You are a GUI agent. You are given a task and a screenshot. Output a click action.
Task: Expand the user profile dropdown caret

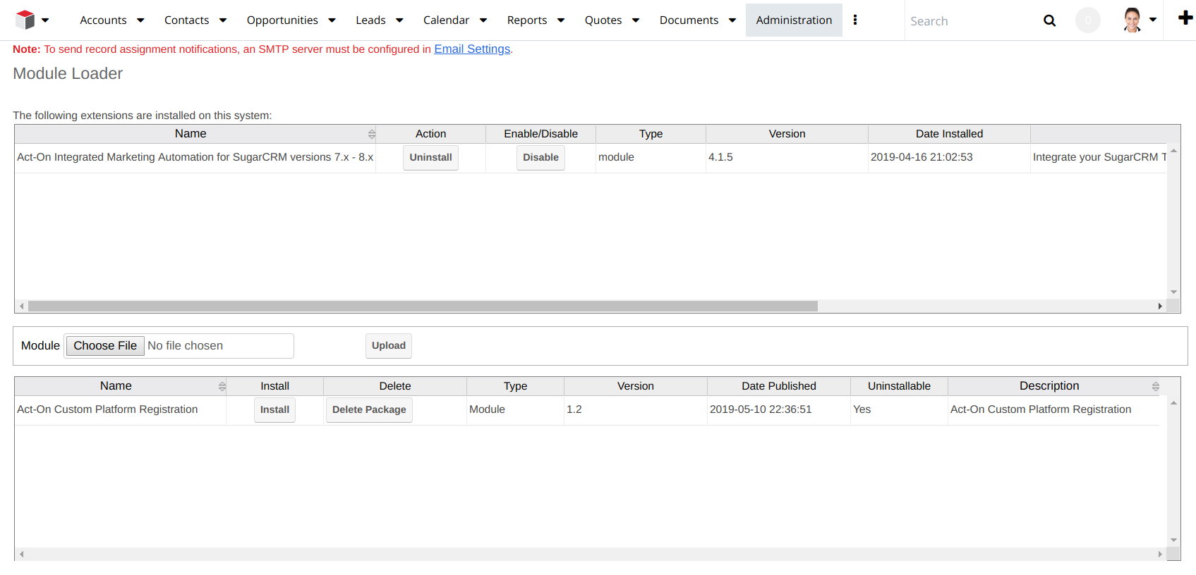click(1153, 20)
